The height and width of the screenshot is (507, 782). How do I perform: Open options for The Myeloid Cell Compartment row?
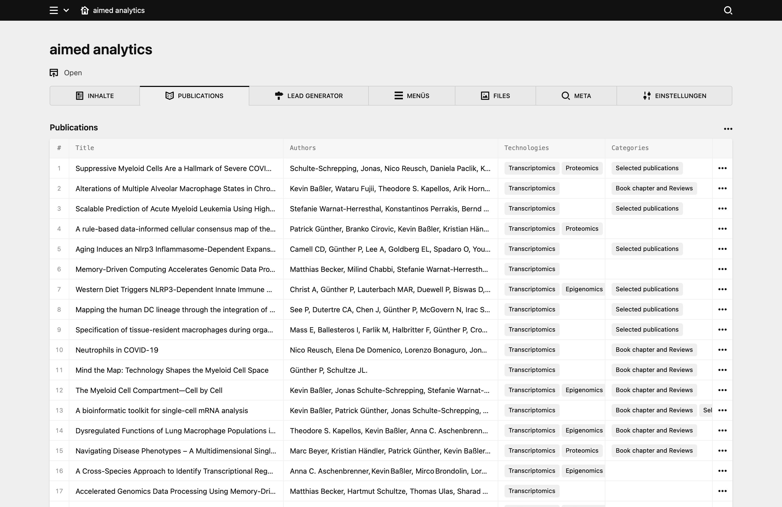pyautogui.click(x=722, y=390)
